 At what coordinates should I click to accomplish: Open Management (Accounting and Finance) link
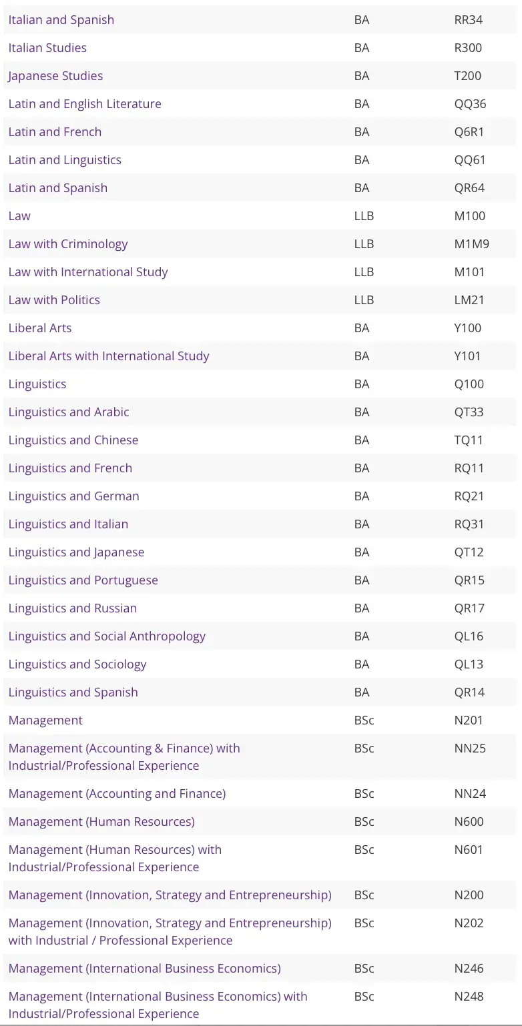click(117, 794)
